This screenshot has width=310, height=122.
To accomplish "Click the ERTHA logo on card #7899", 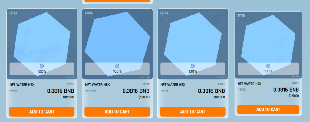I will pos(14,13).
